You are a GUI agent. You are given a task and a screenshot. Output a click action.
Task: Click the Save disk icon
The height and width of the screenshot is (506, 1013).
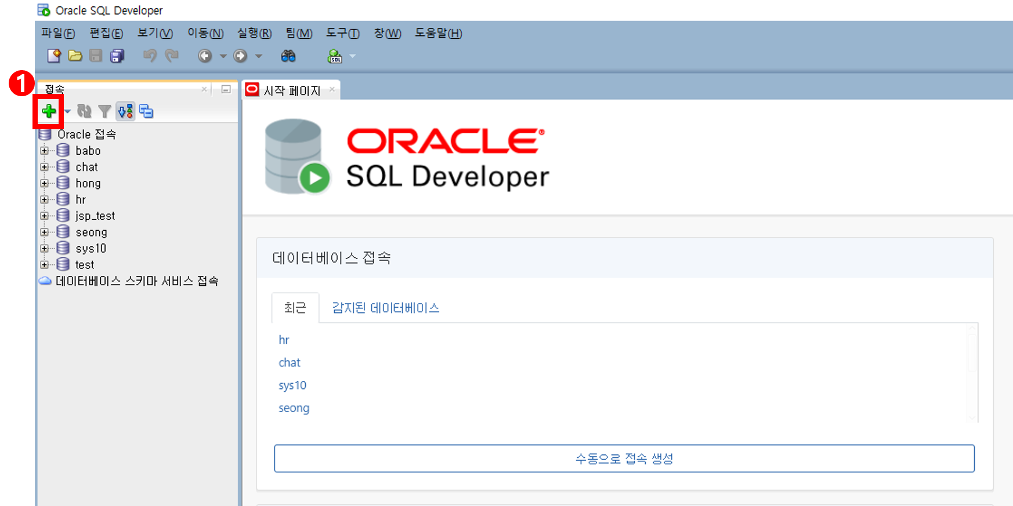(96, 56)
